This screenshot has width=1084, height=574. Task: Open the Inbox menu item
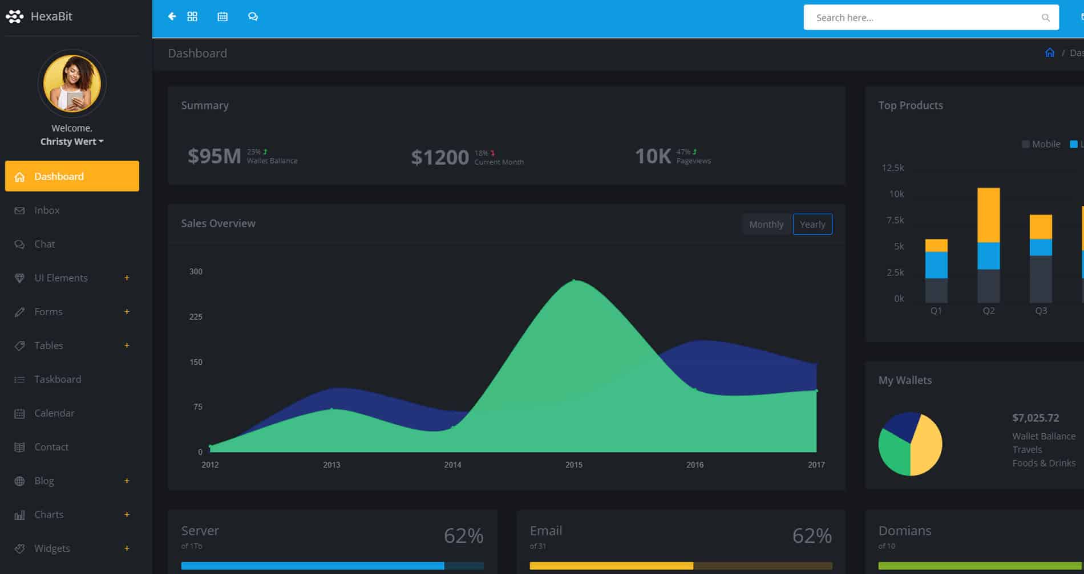tap(72, 210)
